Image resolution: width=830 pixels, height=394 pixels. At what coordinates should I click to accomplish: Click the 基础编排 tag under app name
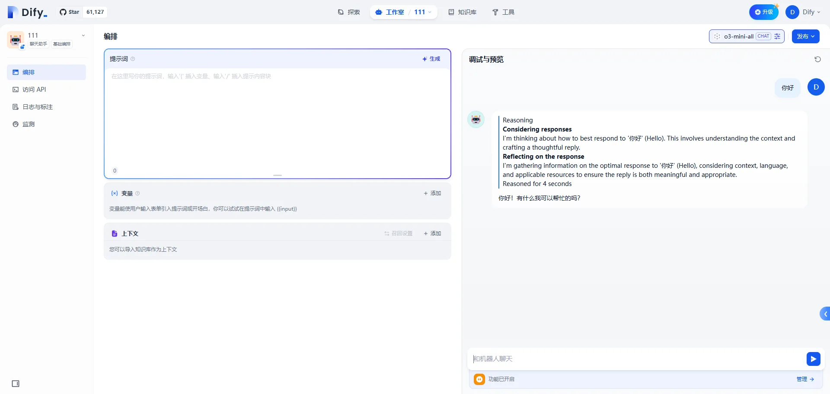tap(62, 44)
